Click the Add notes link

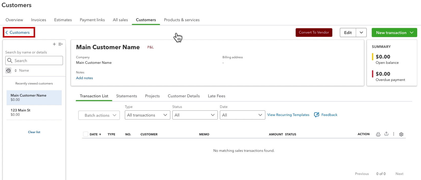(x=84, y=78)
